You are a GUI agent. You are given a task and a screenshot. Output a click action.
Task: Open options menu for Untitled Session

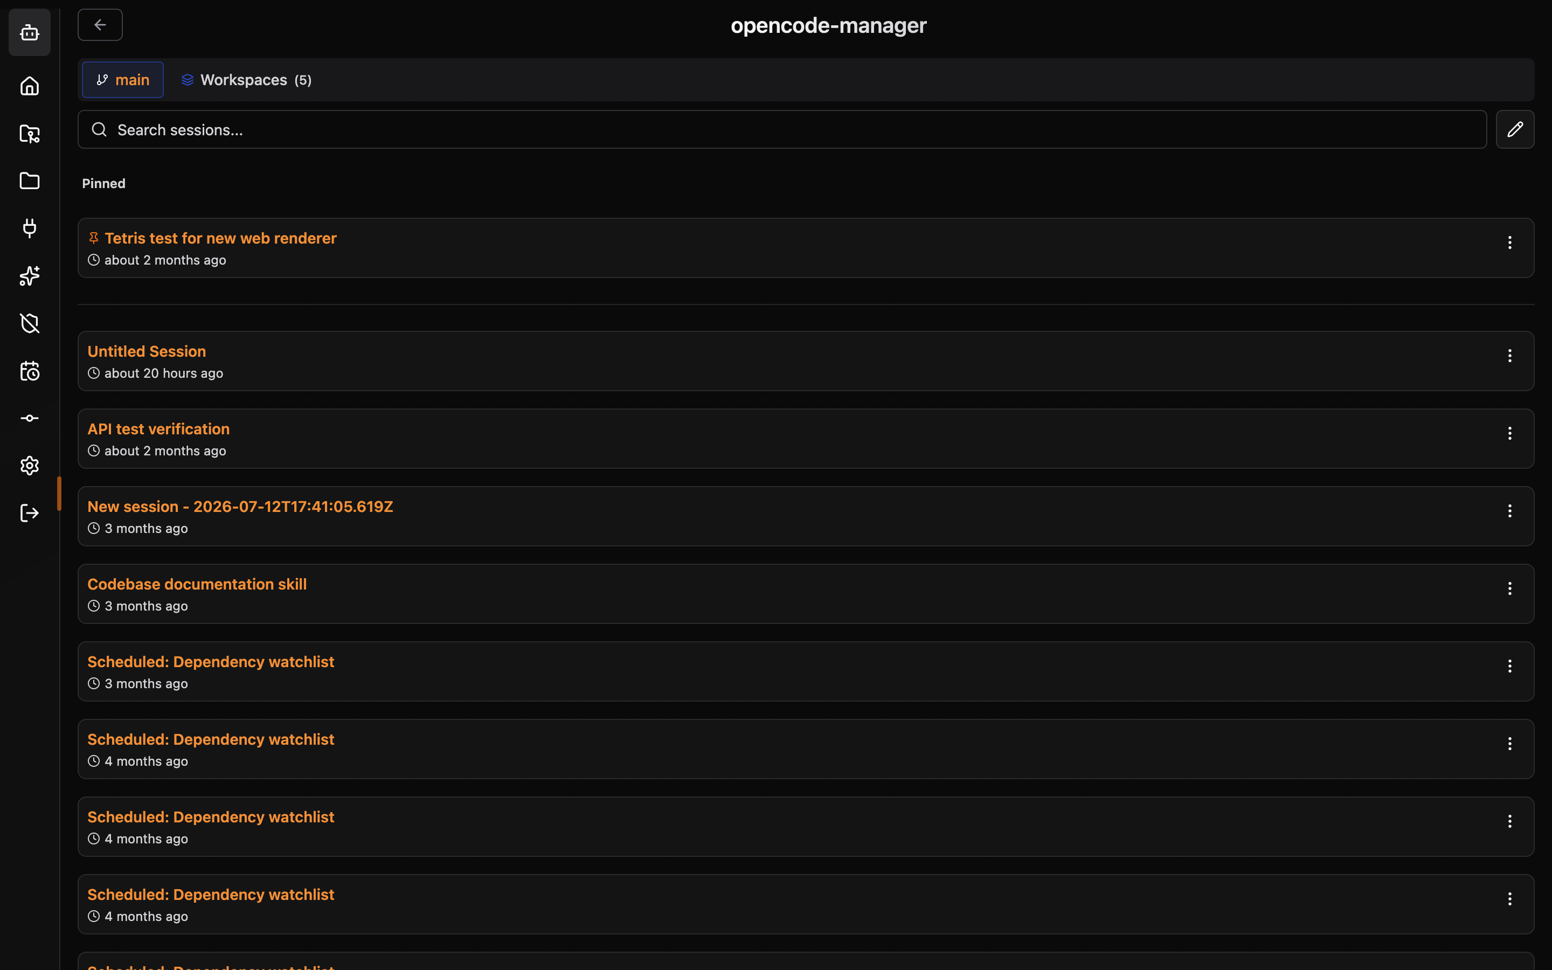pos(1509,356)
